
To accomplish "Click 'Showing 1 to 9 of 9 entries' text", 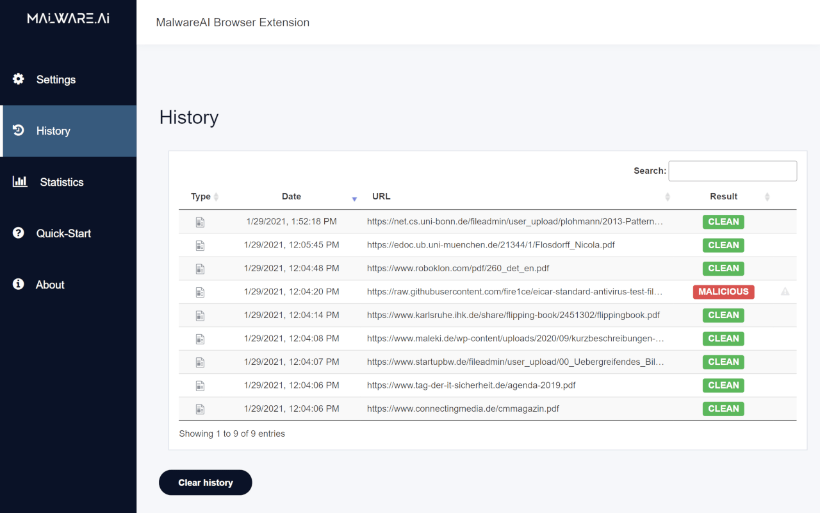I will (232, 433).
